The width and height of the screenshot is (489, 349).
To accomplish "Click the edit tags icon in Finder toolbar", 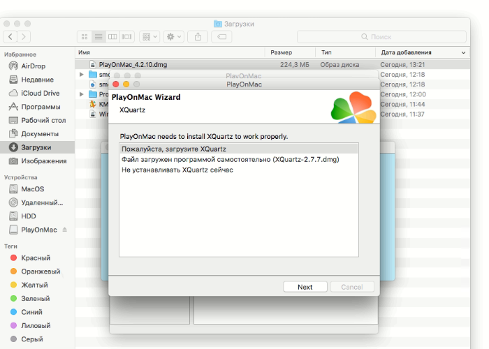I will point(221,37).
